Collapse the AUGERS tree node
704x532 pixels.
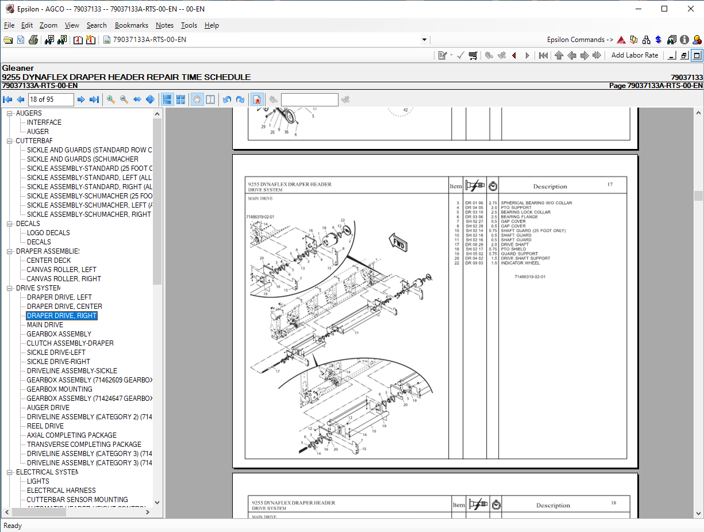tap(10, 113)
